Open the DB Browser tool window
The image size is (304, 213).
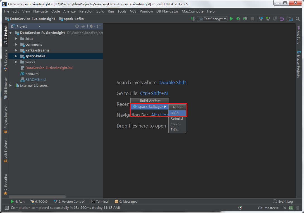click(x=5, y=88)
